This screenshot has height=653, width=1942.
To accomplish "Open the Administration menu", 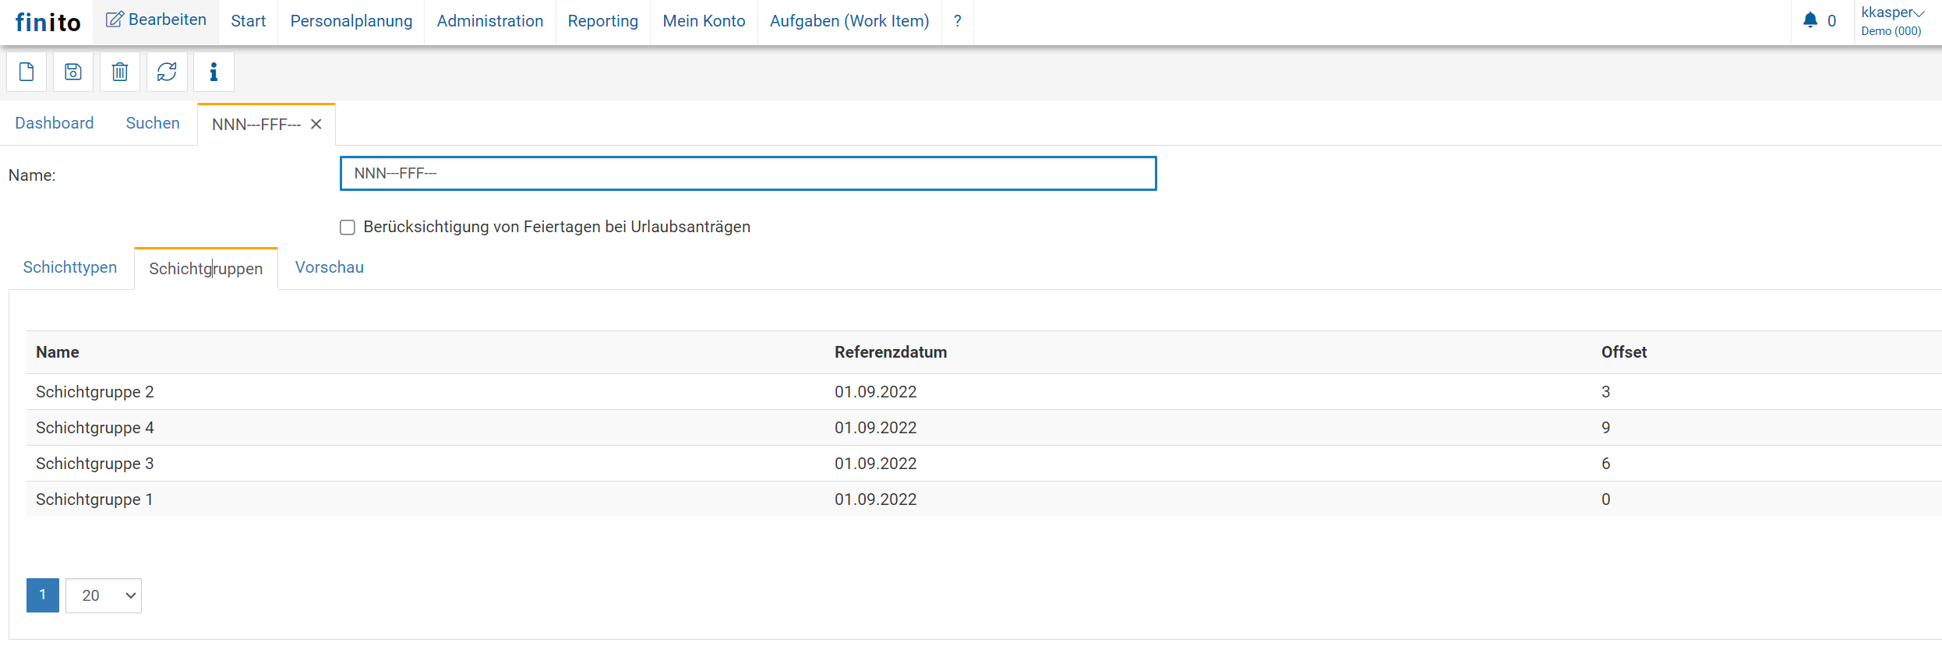I will tap(489, 21).
